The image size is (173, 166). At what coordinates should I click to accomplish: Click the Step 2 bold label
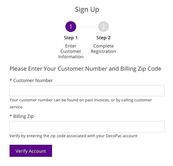pos(103,38)
